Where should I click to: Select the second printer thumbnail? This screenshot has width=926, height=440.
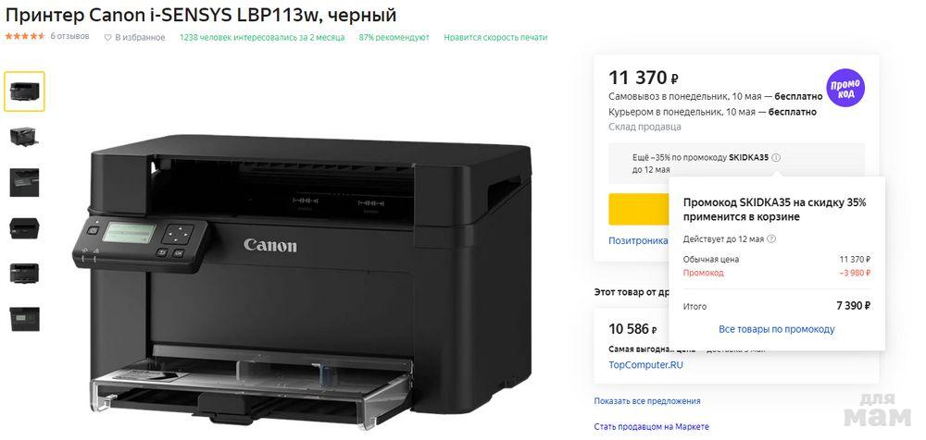(x=24, y=136)
